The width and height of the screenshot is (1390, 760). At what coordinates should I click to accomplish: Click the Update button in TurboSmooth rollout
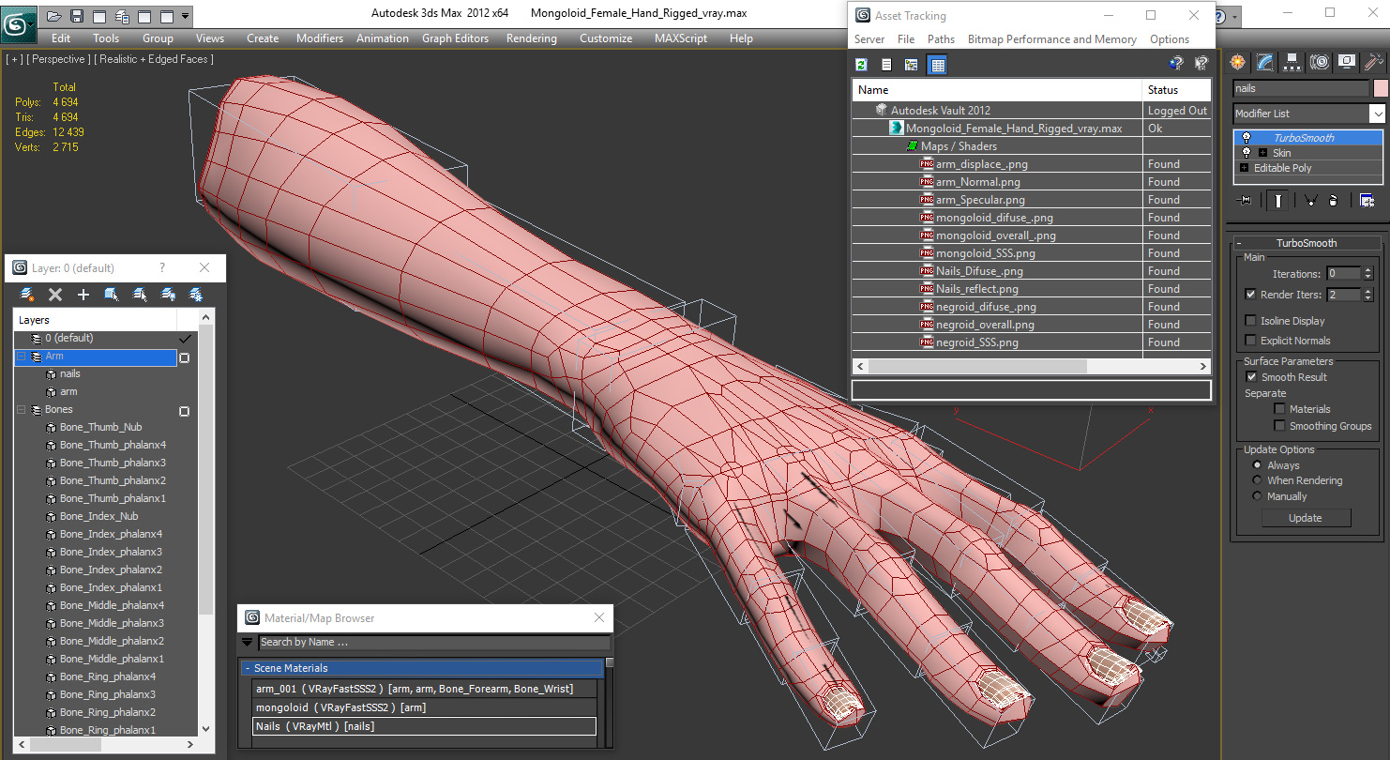1306,518
